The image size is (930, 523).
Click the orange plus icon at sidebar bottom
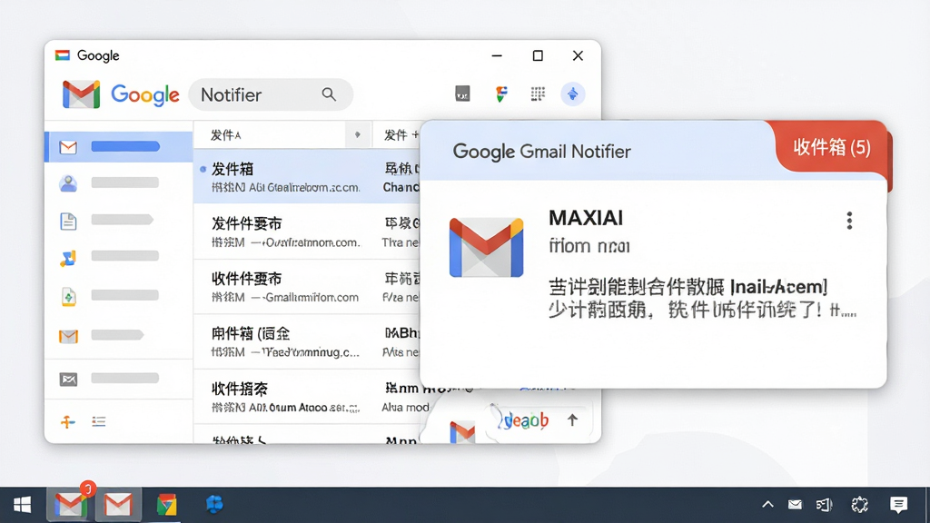67,421
